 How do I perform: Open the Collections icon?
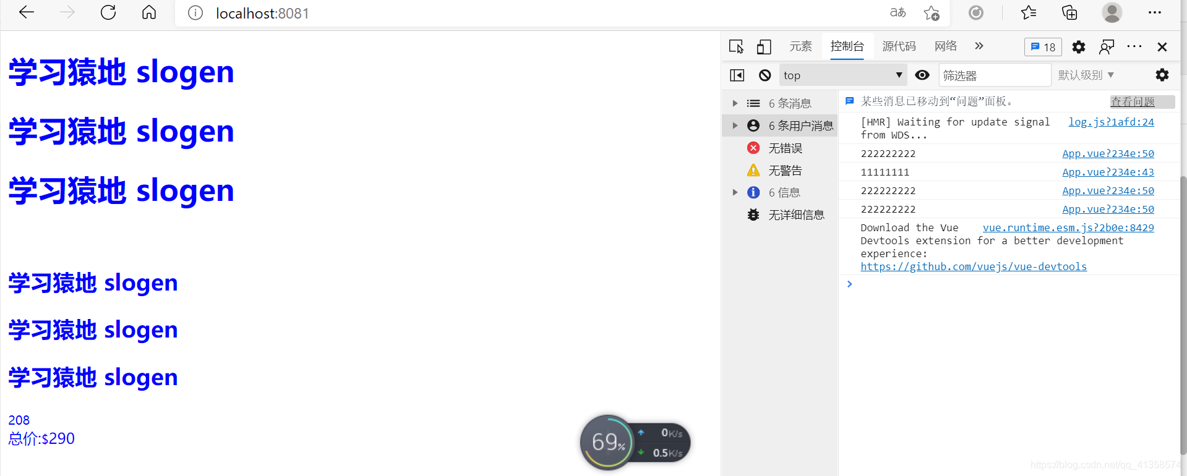1069,12
